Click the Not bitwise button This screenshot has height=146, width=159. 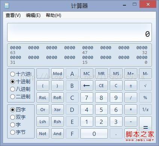(x=43, y=134)
